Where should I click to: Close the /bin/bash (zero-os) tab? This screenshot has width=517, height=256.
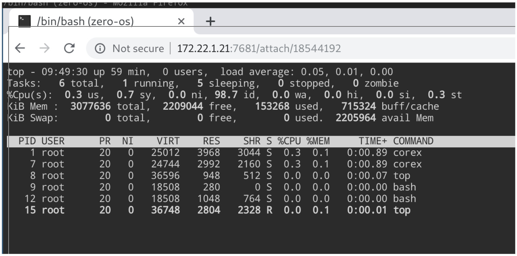click(x=181, y=22)
